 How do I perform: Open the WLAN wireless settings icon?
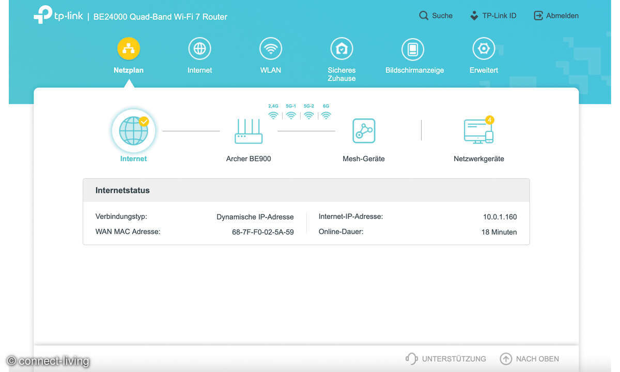tap(271, 49)
